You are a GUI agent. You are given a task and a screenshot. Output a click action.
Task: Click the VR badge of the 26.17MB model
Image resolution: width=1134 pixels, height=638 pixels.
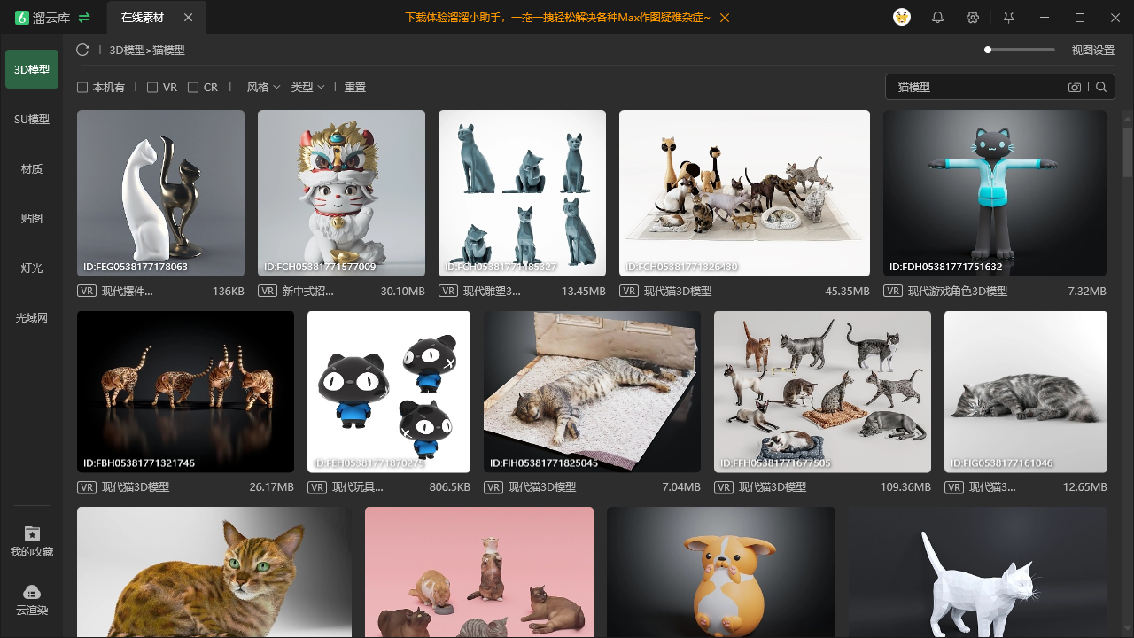click(x=87, y=487)
